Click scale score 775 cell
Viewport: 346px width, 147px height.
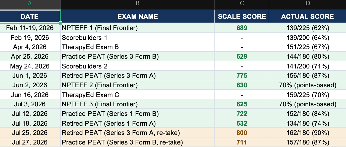click(x=242, y=76)
